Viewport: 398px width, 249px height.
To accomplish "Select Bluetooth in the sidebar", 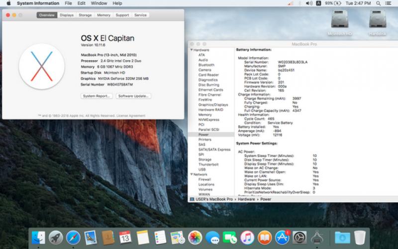I will point(206,65).
